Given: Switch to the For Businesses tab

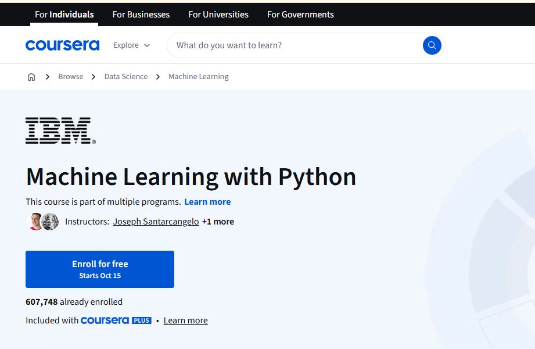Looking at the screenshot, I should 141,15.
